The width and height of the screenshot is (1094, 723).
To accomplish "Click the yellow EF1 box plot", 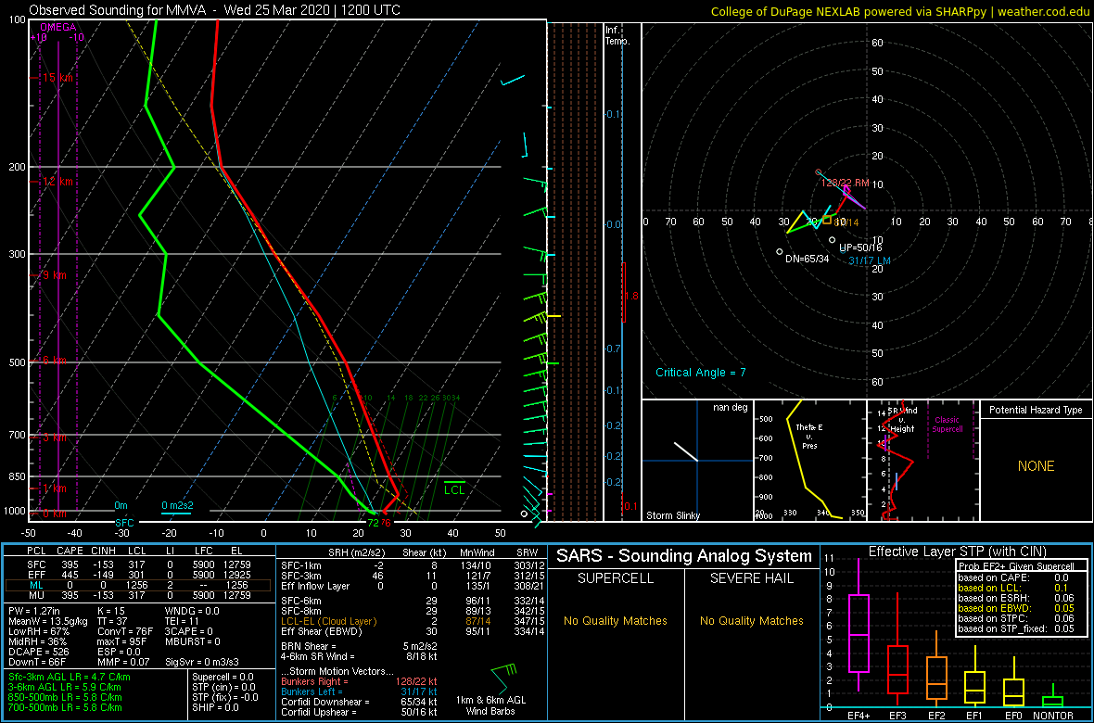I will (x=975, y=675).
